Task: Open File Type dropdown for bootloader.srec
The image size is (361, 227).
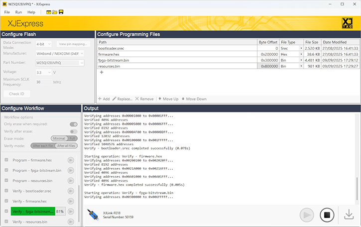Action: click(301, 48)
